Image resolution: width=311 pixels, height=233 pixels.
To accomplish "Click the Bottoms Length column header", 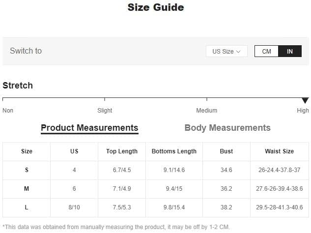I will click(x=174, y=151).
